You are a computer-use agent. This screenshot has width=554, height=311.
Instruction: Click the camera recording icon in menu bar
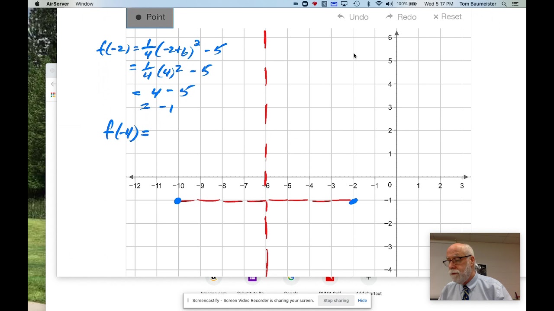(296, 4)
